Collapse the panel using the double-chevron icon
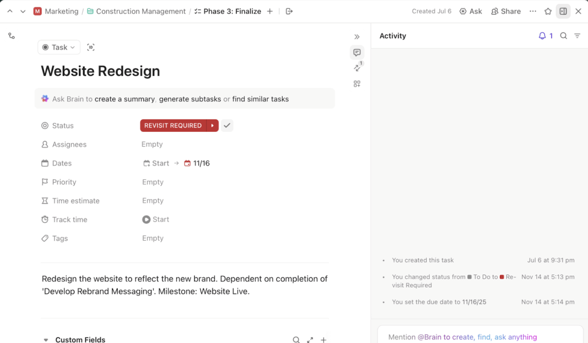This screenshot has width=588, height=343. point(357,37)
